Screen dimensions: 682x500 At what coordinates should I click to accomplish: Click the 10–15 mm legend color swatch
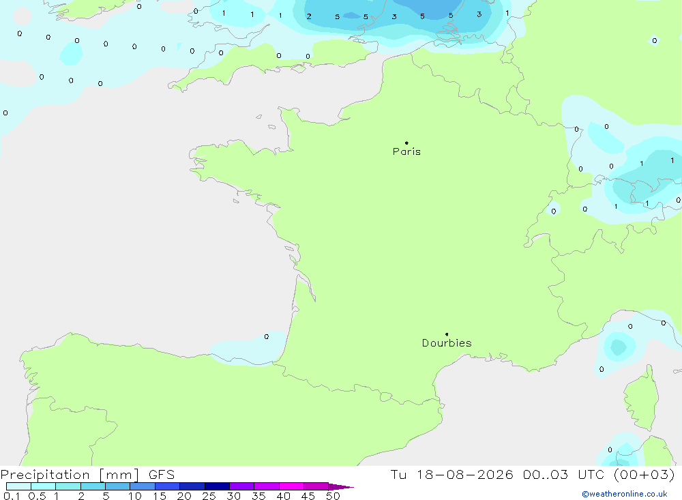[x=143, y=486]
